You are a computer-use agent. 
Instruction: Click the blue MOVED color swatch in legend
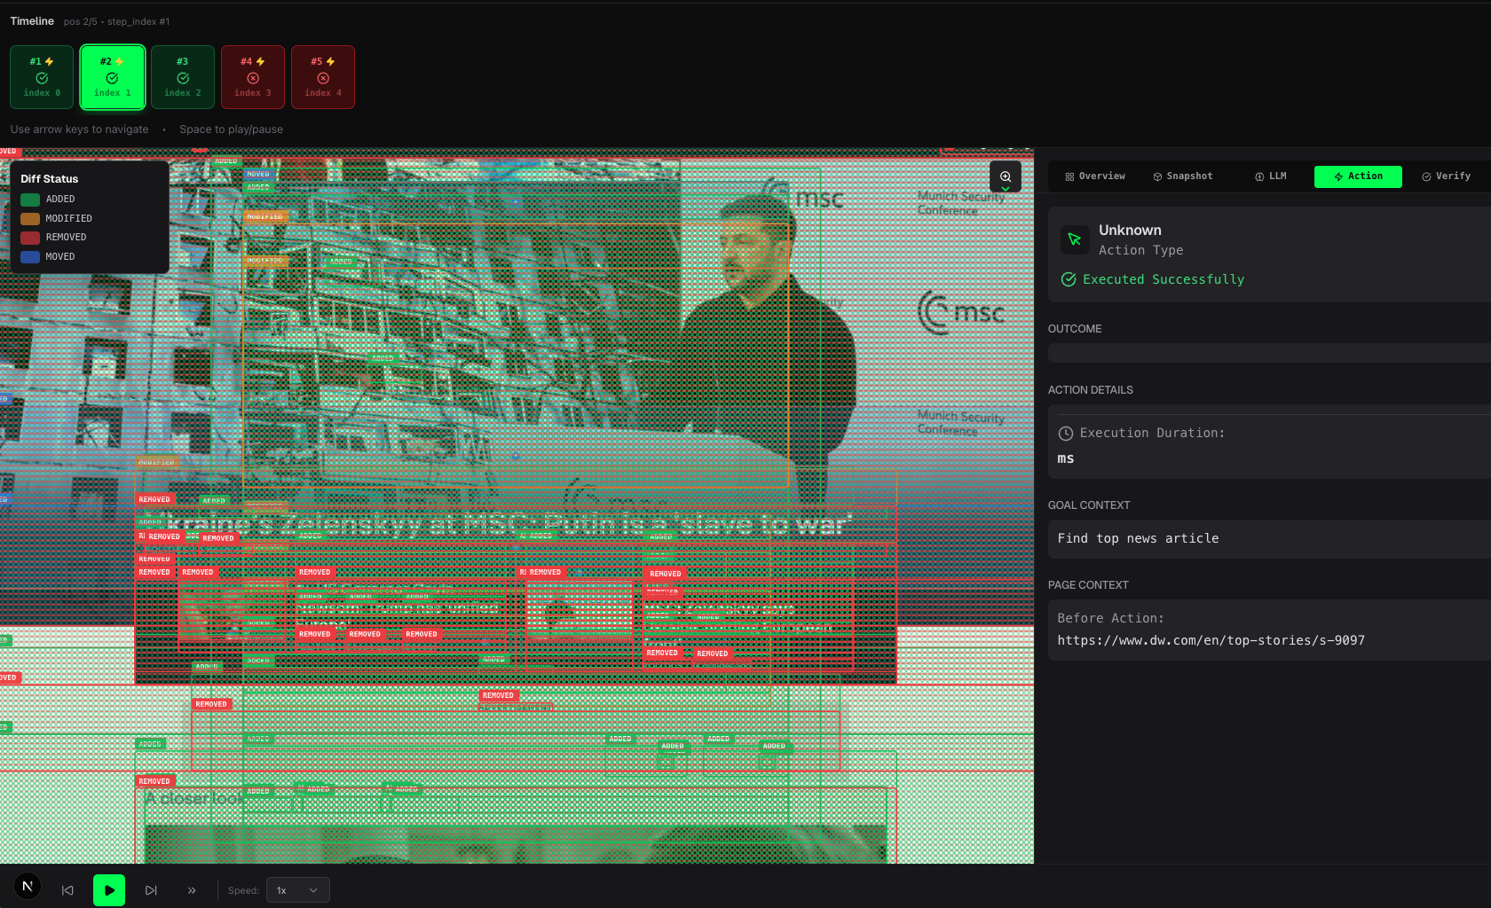click(30, 257)
